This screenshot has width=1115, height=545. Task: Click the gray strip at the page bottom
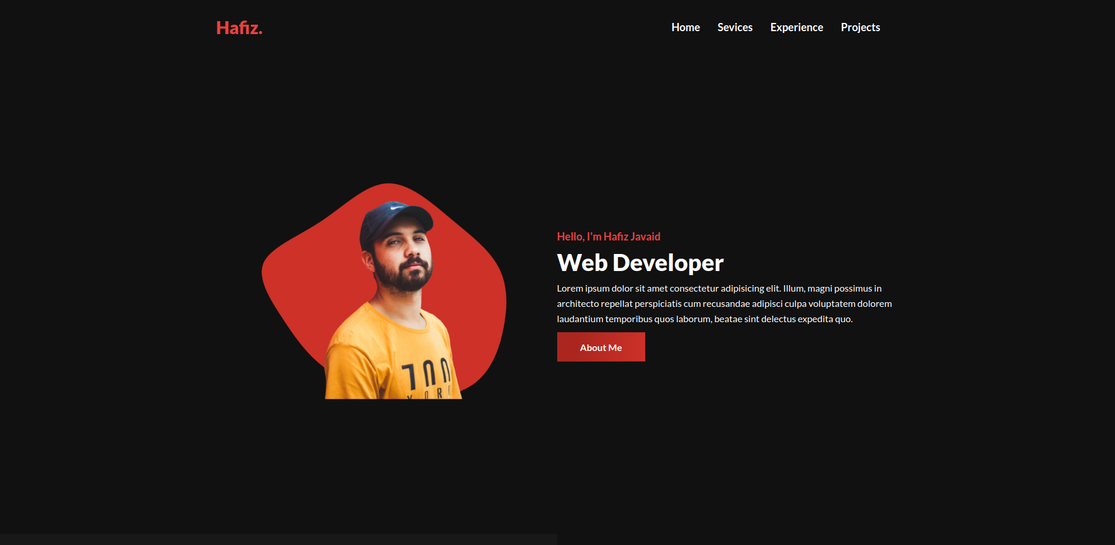[x=278, y=539]
